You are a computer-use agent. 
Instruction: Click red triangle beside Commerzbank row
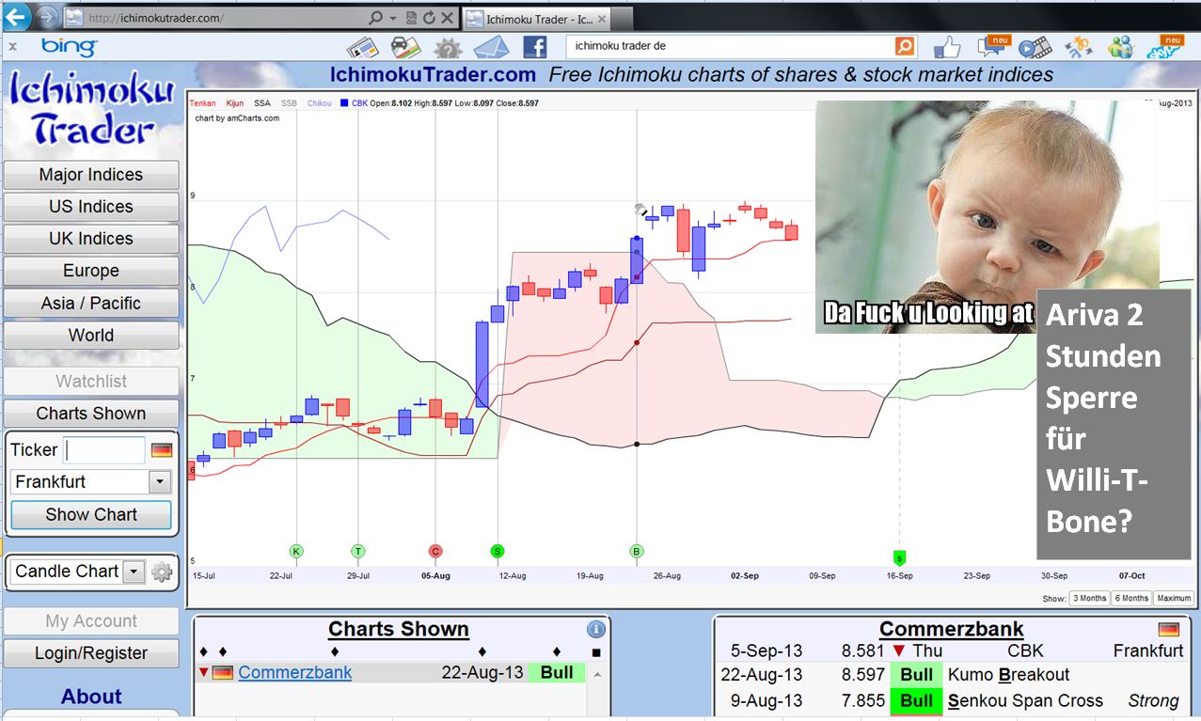pos(203,673)
